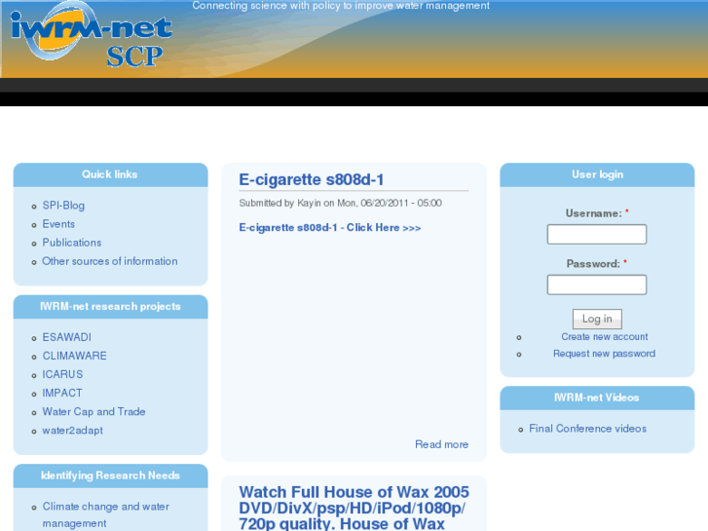Open Other sources of information
The width and height of the screenshot is (708, 531).
(110, 261)
